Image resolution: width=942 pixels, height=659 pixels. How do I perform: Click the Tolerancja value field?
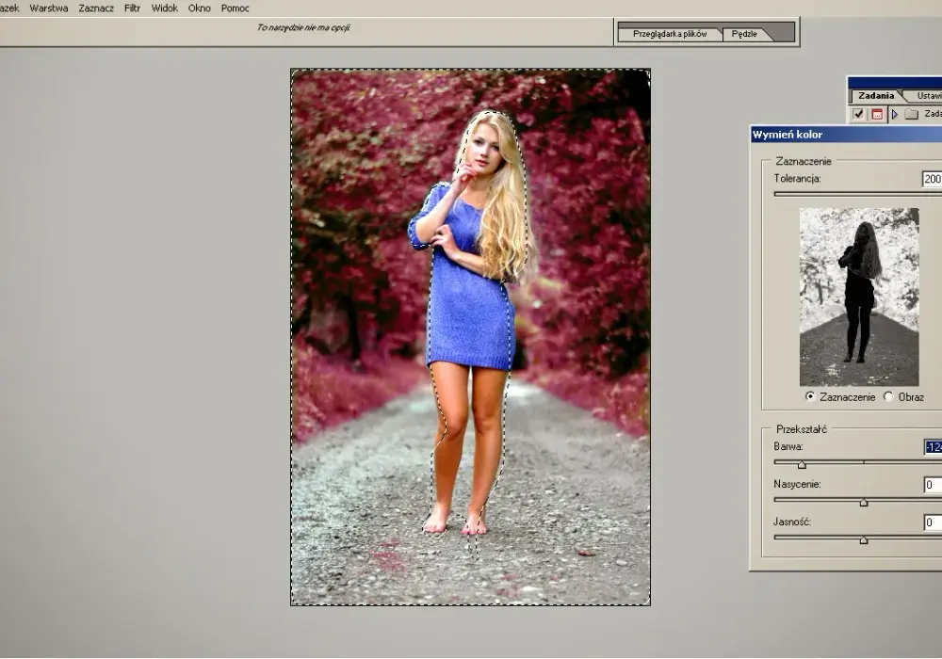[932, 179]
